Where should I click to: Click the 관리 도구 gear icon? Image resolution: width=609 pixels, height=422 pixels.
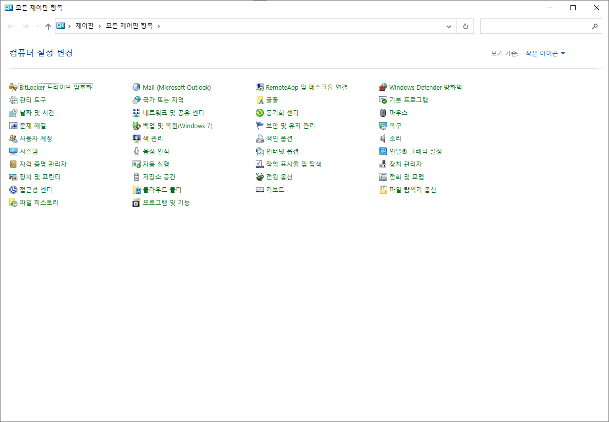(13, 100)
